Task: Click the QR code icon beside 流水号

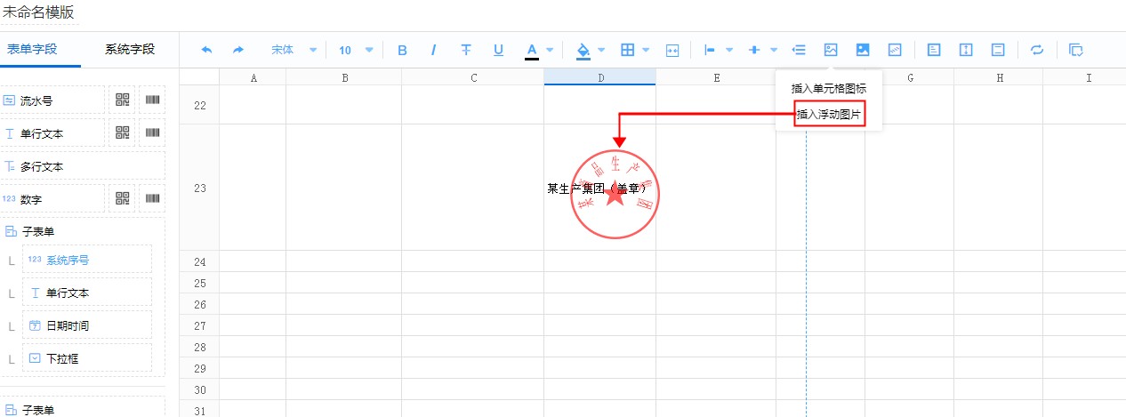Action: (123, 100)
